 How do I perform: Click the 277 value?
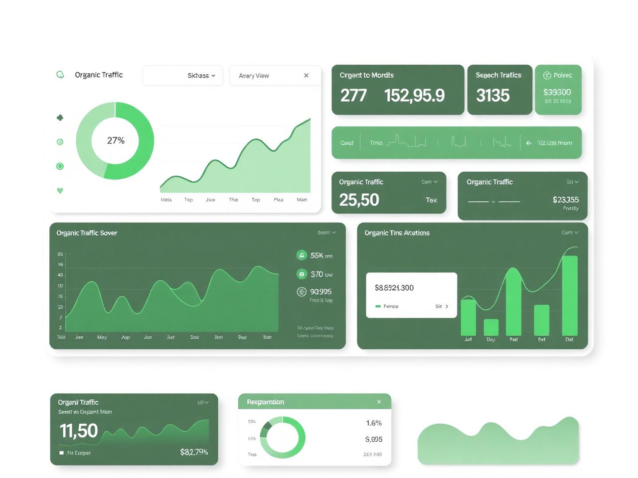click(353, 96)
